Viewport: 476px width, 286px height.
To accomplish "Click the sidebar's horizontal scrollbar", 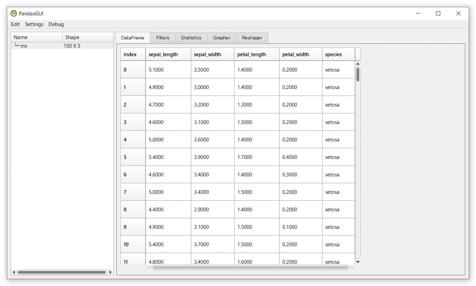I will (63, 272).
